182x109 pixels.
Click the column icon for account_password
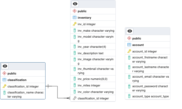coord(129,86)
